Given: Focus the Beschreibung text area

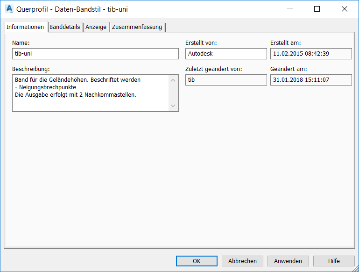Looking at the screenshot, I should (x=91, y=93).
